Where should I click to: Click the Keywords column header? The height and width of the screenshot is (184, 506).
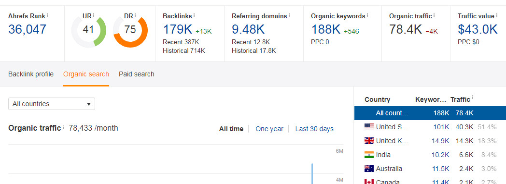click(431, 99)
